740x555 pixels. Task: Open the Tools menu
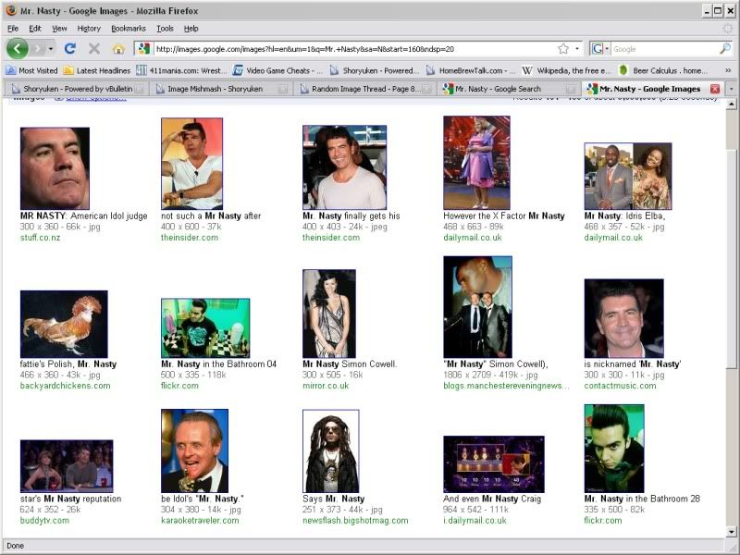click(165, 29)
